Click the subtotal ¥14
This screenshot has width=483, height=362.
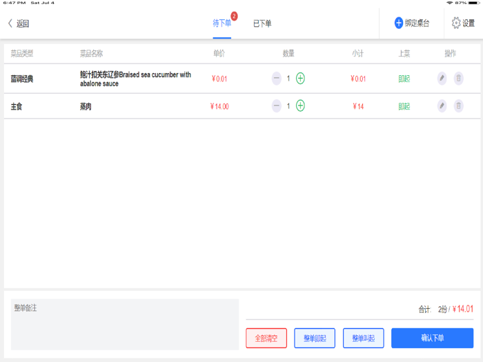point(358,106)
